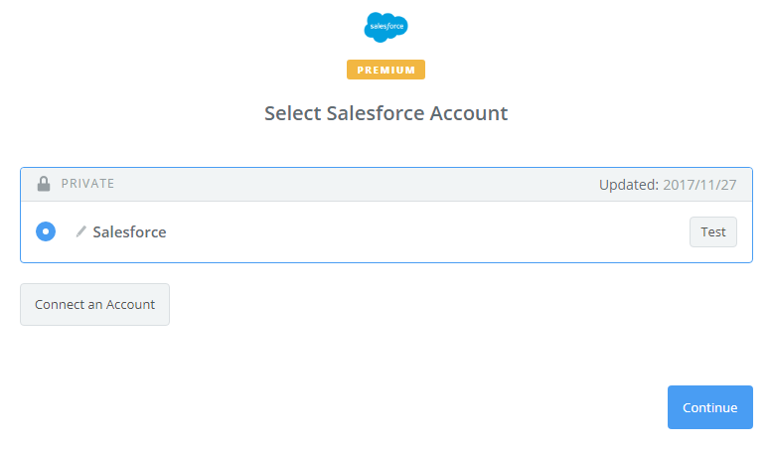The image size is (771, 451).
Task: Add another account with Connect an Account
Action: click(x=95, y=304)
